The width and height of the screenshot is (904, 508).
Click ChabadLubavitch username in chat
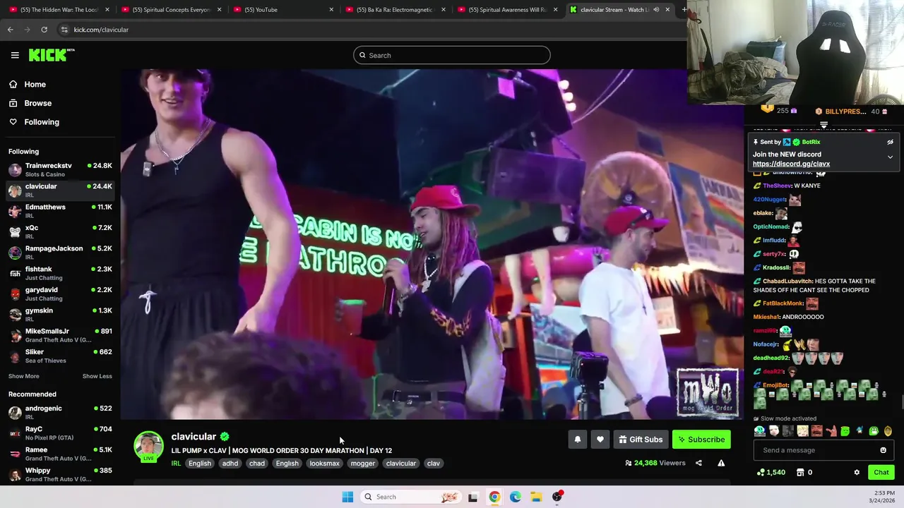788,281
